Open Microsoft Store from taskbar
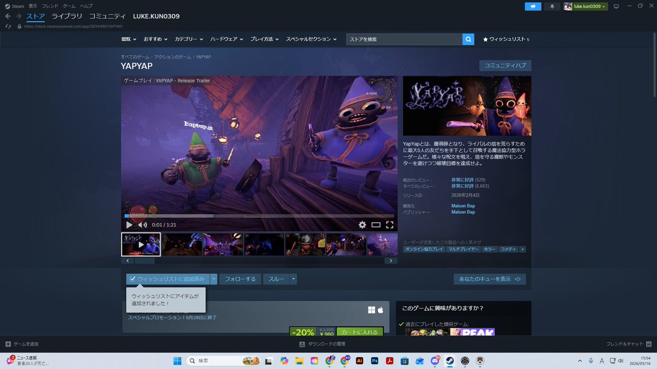 [405, 361]
